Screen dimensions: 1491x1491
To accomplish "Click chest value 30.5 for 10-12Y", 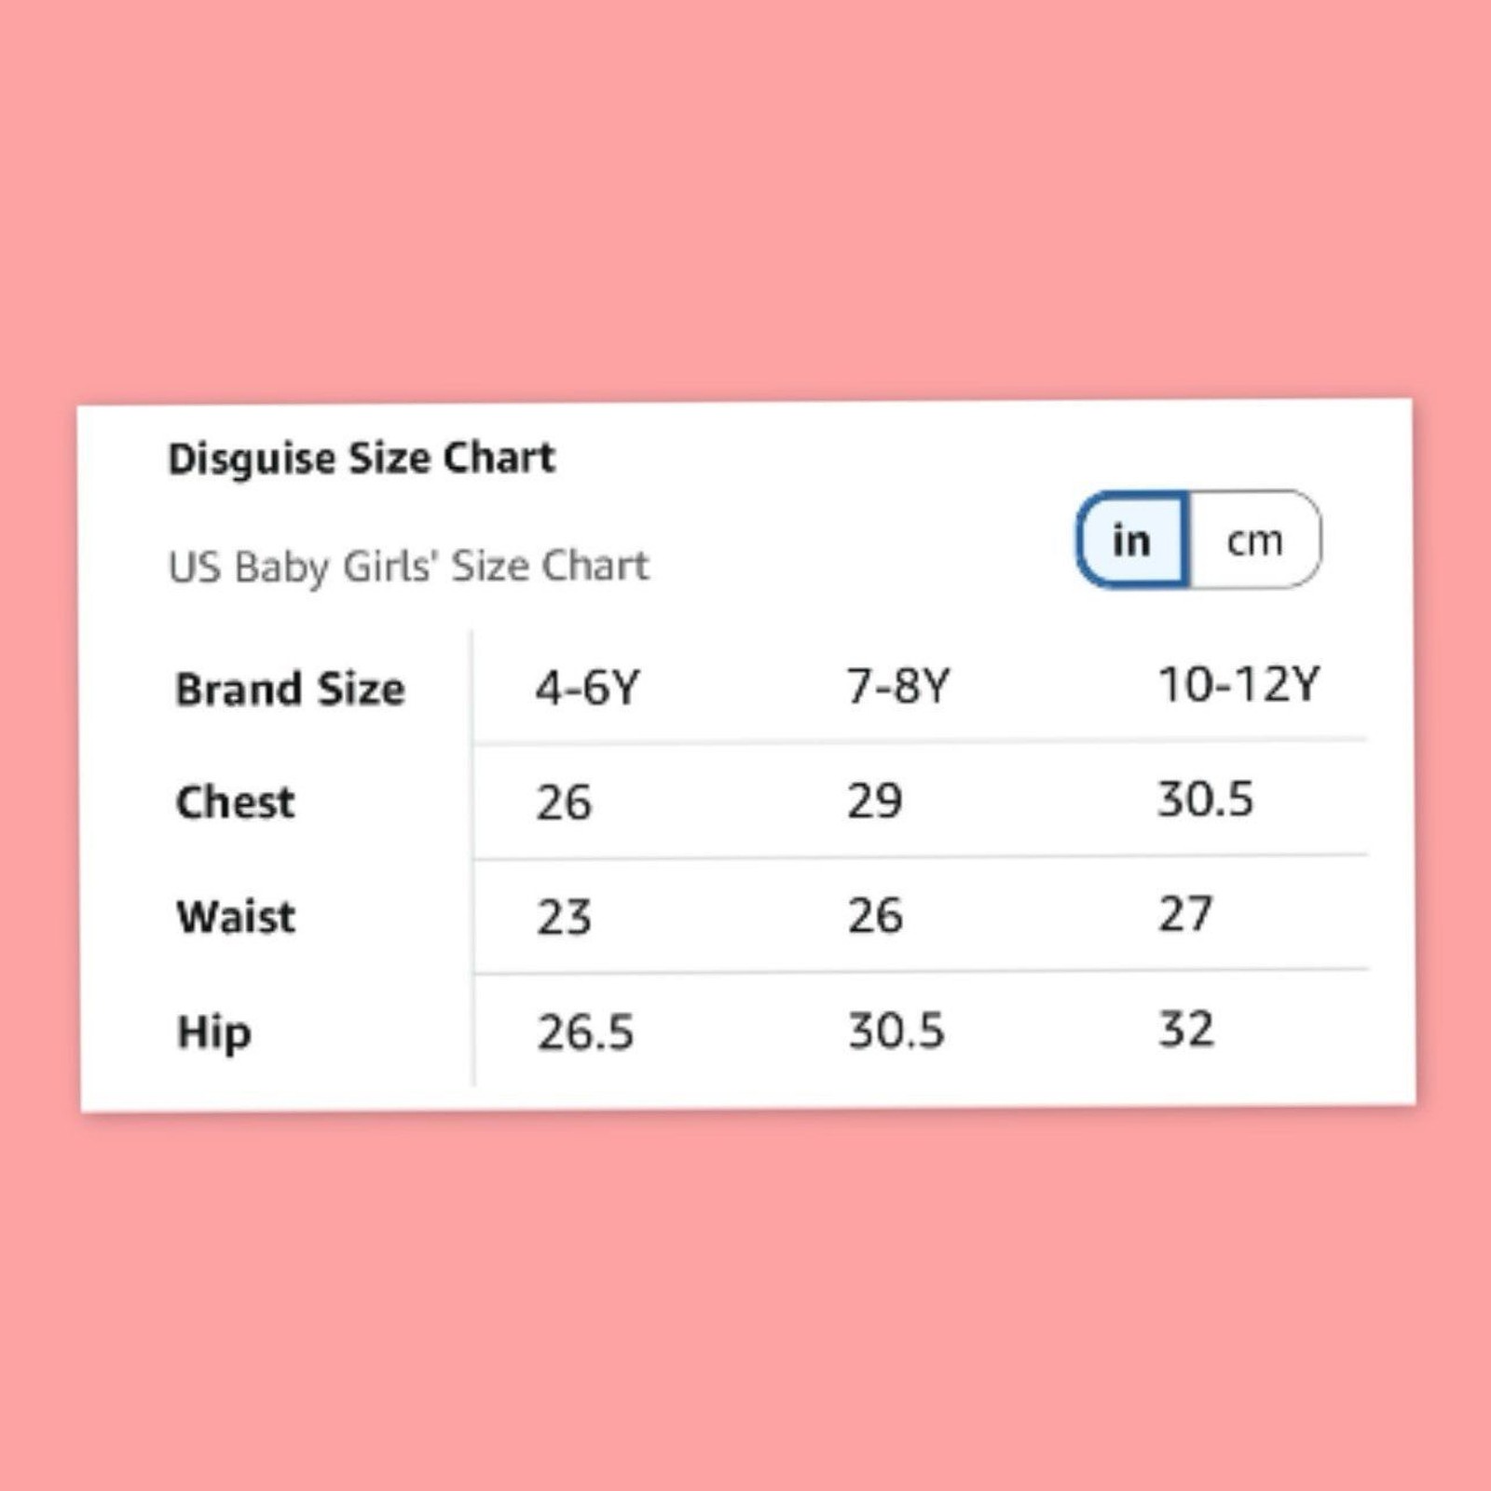I will [x=1206, y=799].
